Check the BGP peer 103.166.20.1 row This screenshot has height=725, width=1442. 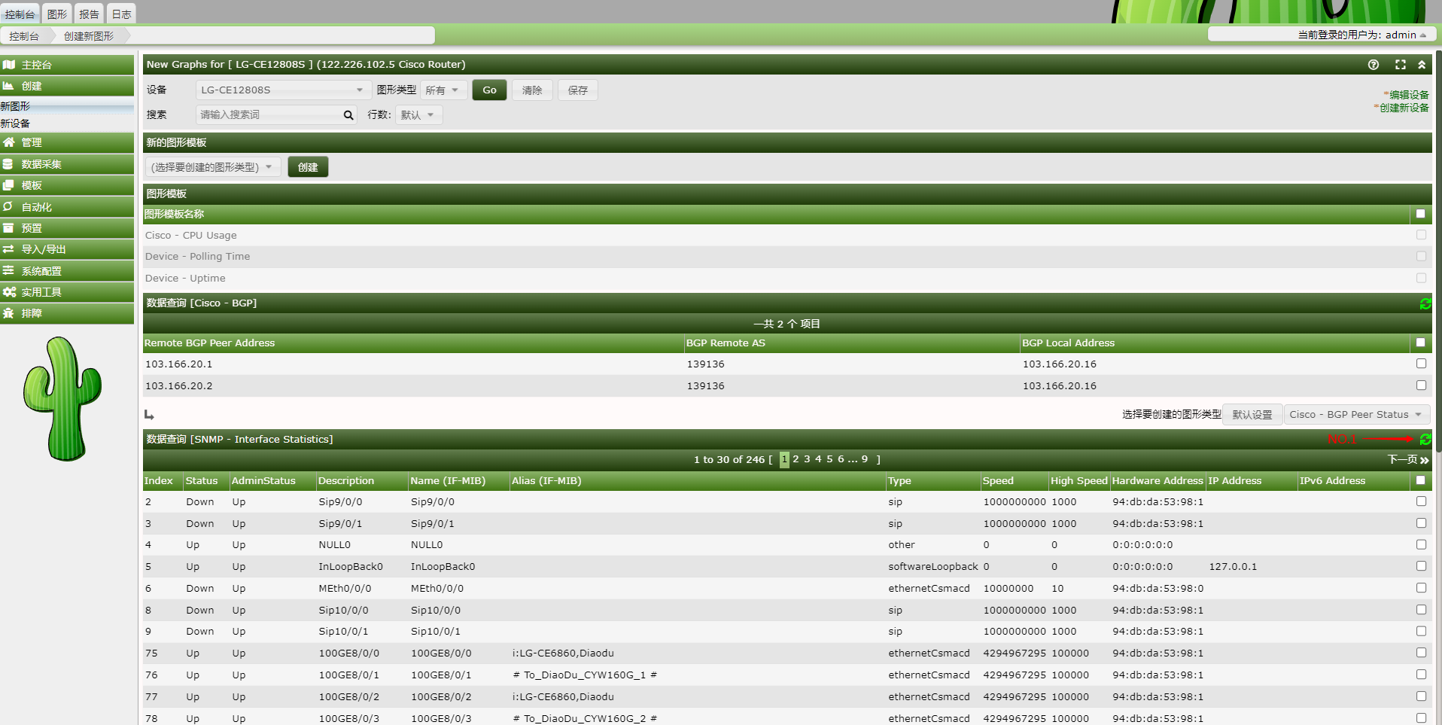(1421, 364)
